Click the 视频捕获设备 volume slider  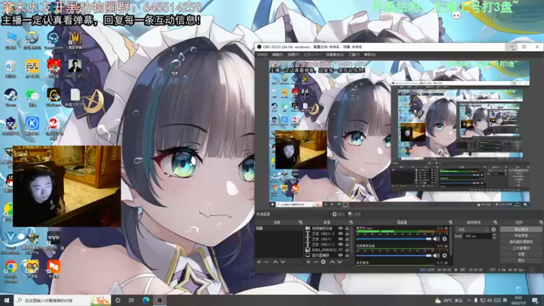(394, 256)
